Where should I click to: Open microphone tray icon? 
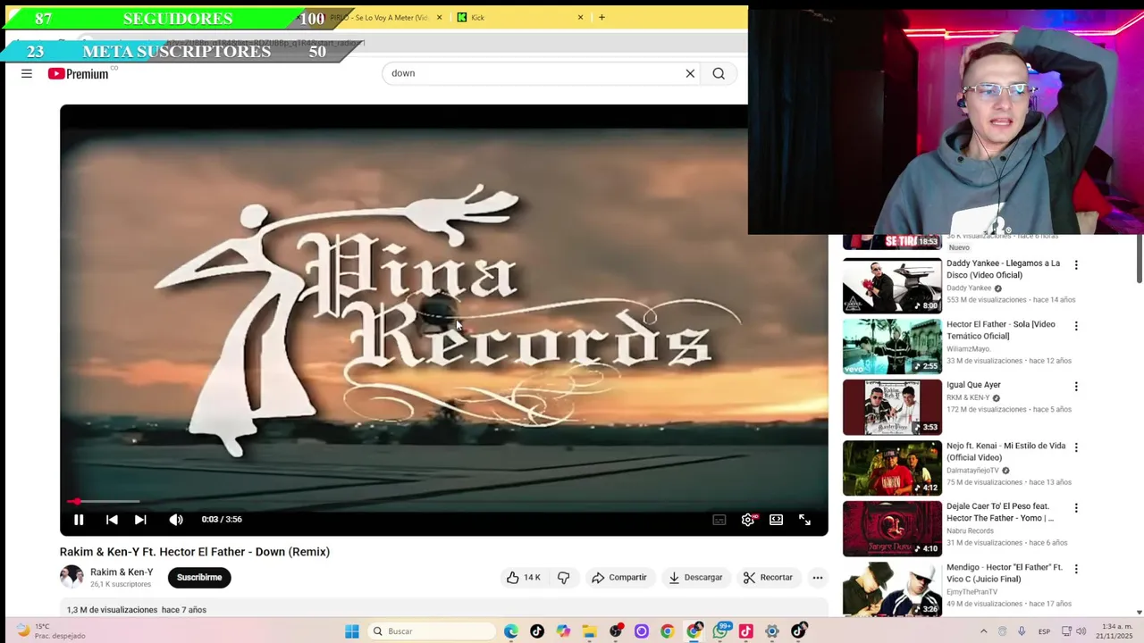click(1022, 631)
